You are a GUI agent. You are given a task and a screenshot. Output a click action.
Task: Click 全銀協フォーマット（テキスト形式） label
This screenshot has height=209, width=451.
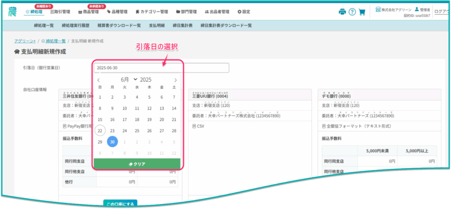pyautogui.click(x=356, y=126)
